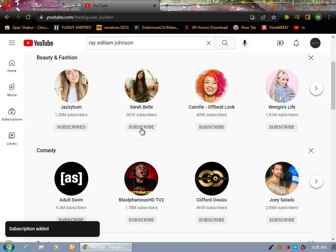336x252 pixels.
Task: Unsubscribe from Jazzybum via SUBSCRIBED button
Action: click(71, 127)
